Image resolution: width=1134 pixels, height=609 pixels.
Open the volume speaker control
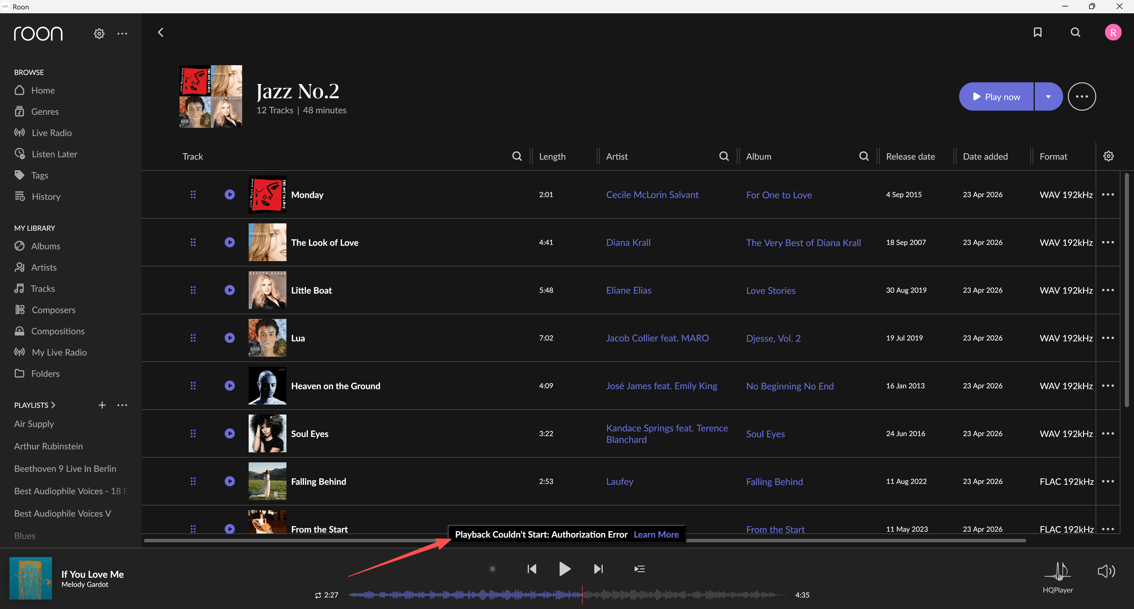point(1106,571)
